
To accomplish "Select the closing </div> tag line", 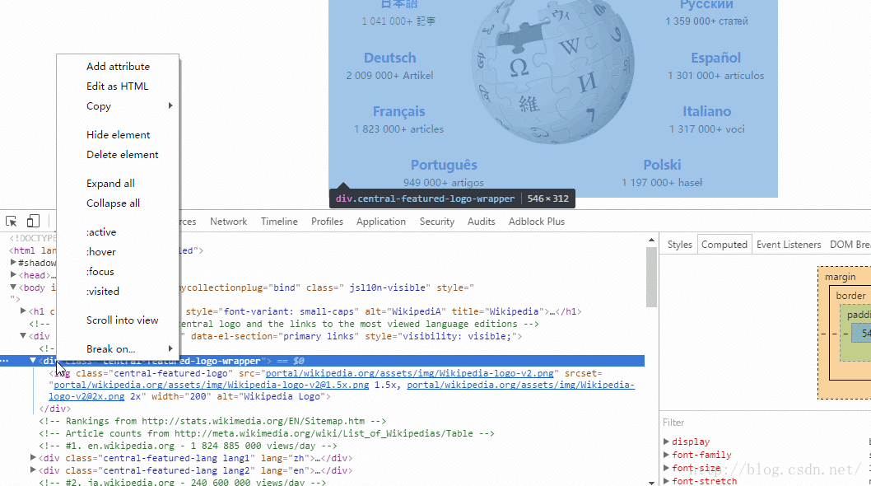I will pos(54,409).
